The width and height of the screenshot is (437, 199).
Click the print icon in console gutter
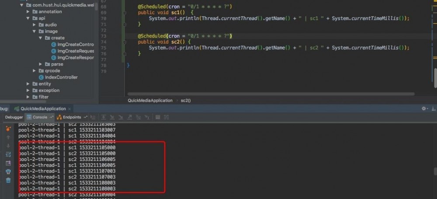tap(8, 172)
